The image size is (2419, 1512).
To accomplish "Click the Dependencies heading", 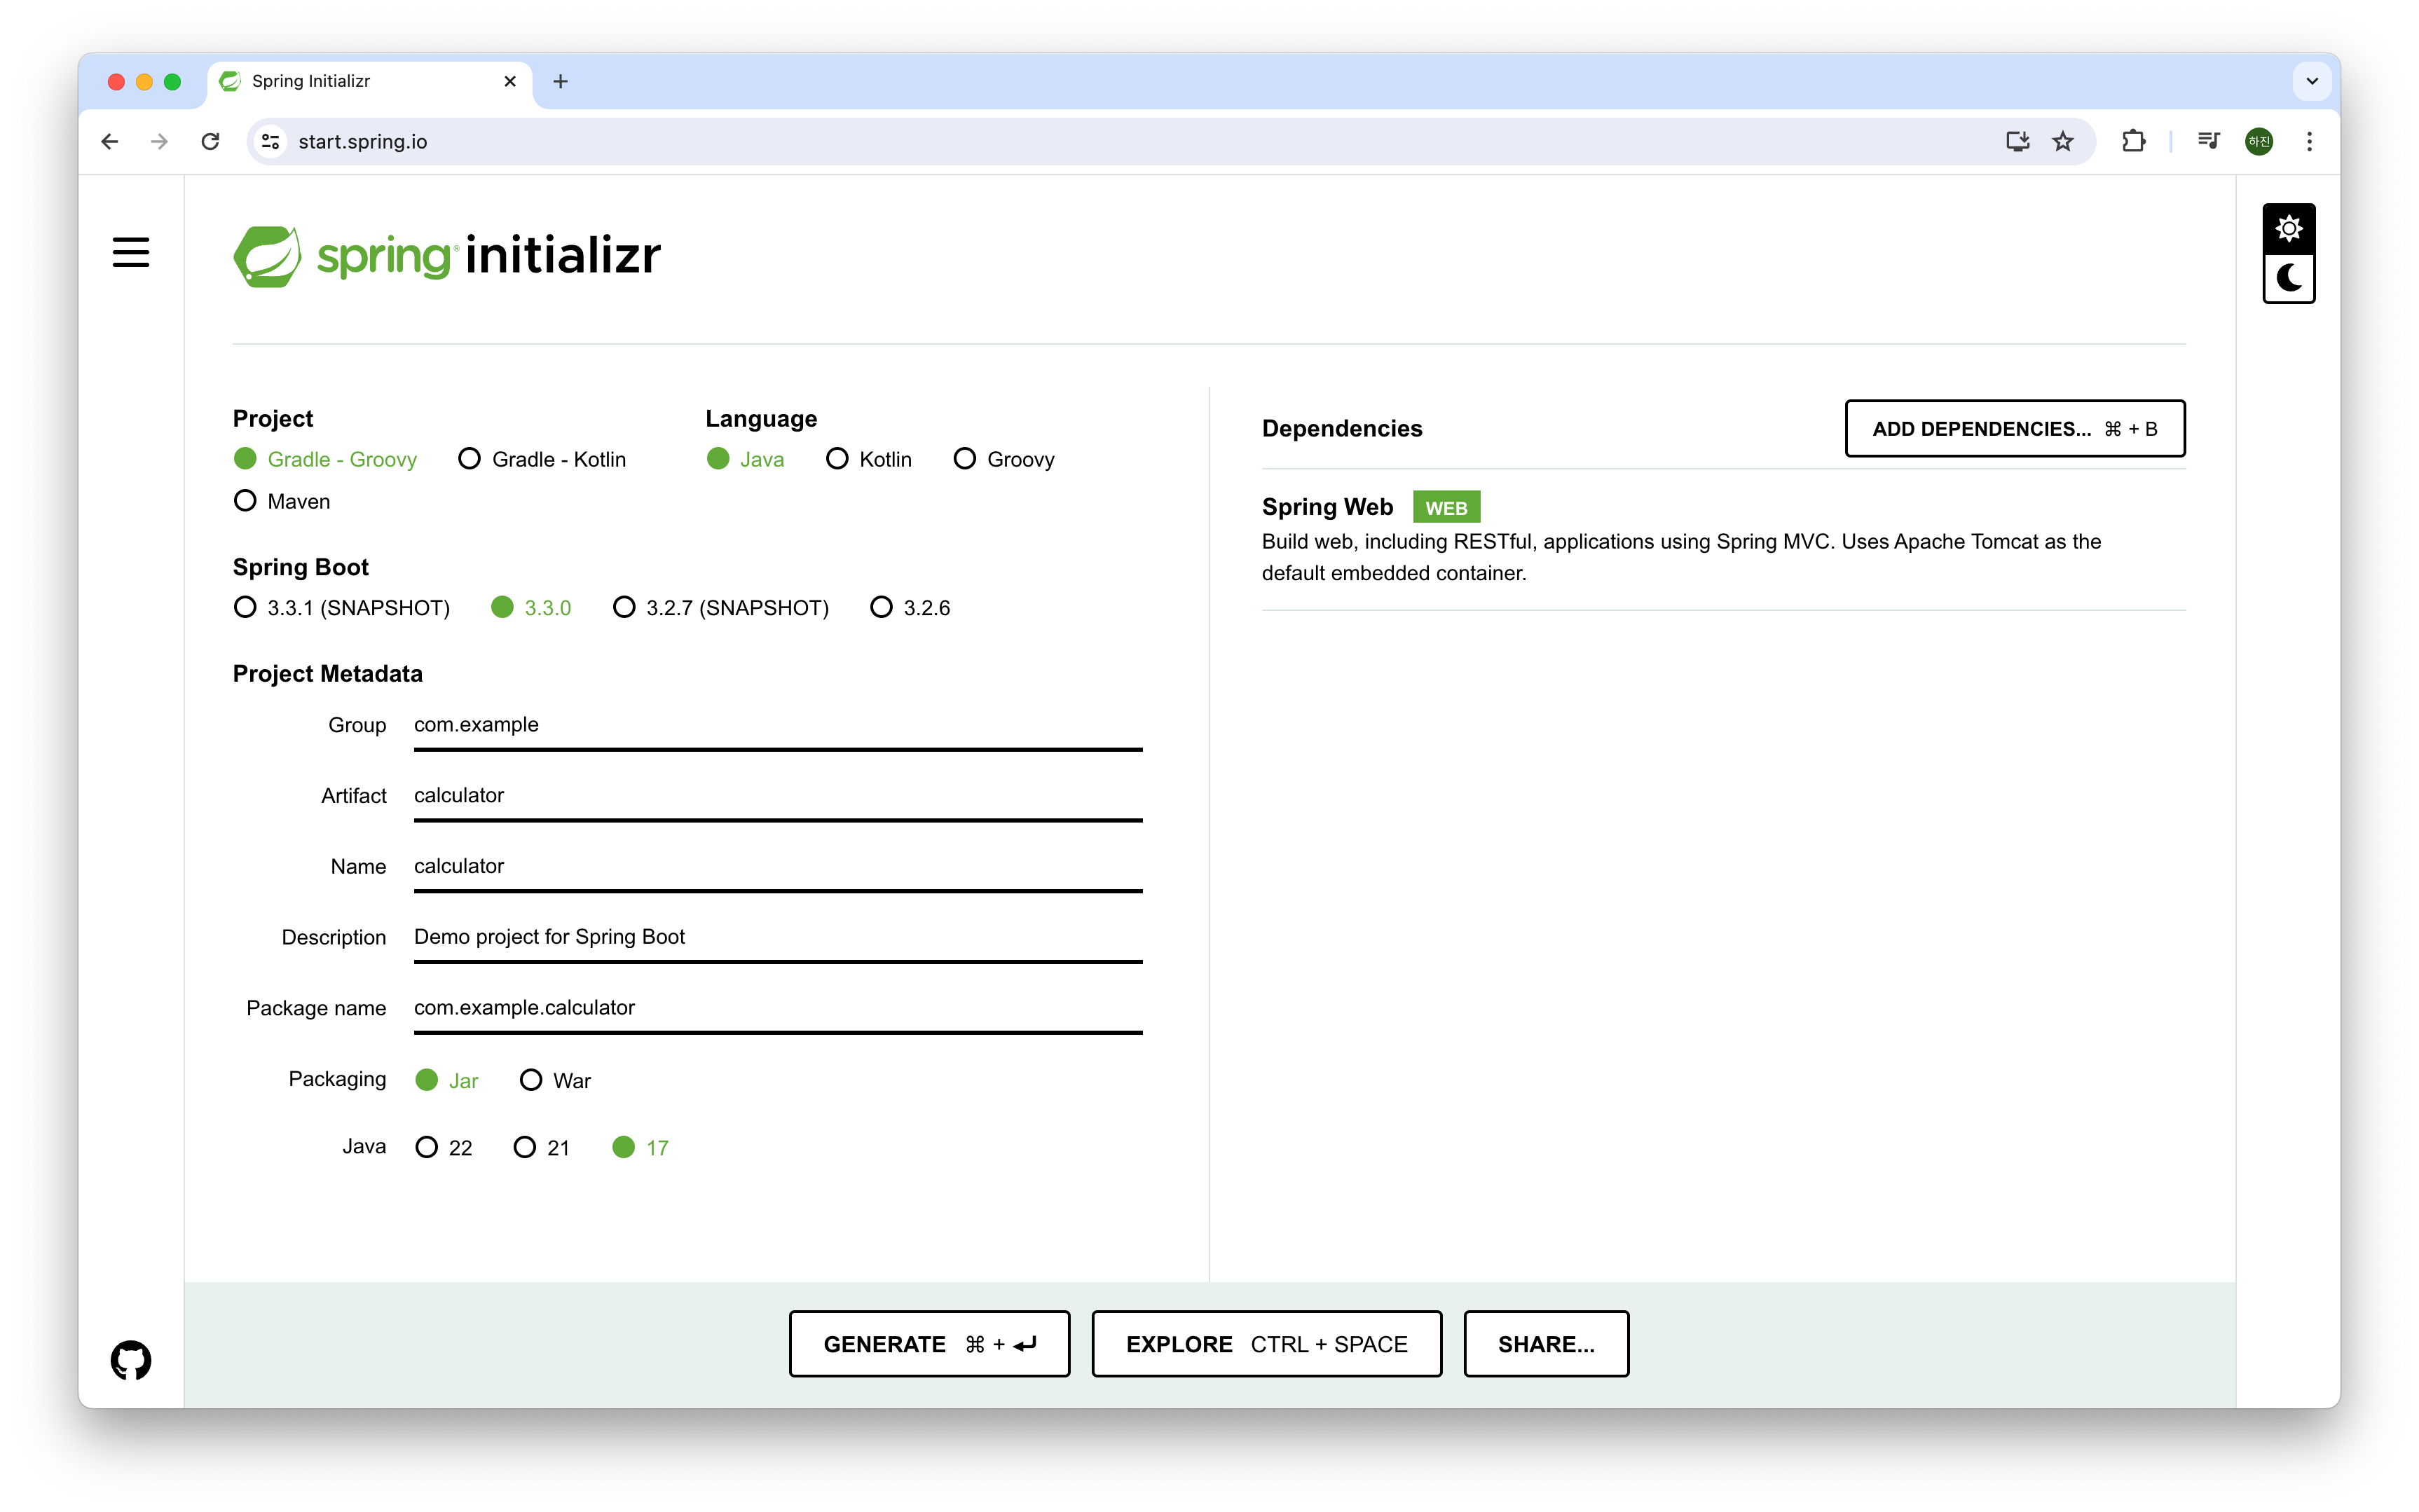I will (x=1342, y=428).
